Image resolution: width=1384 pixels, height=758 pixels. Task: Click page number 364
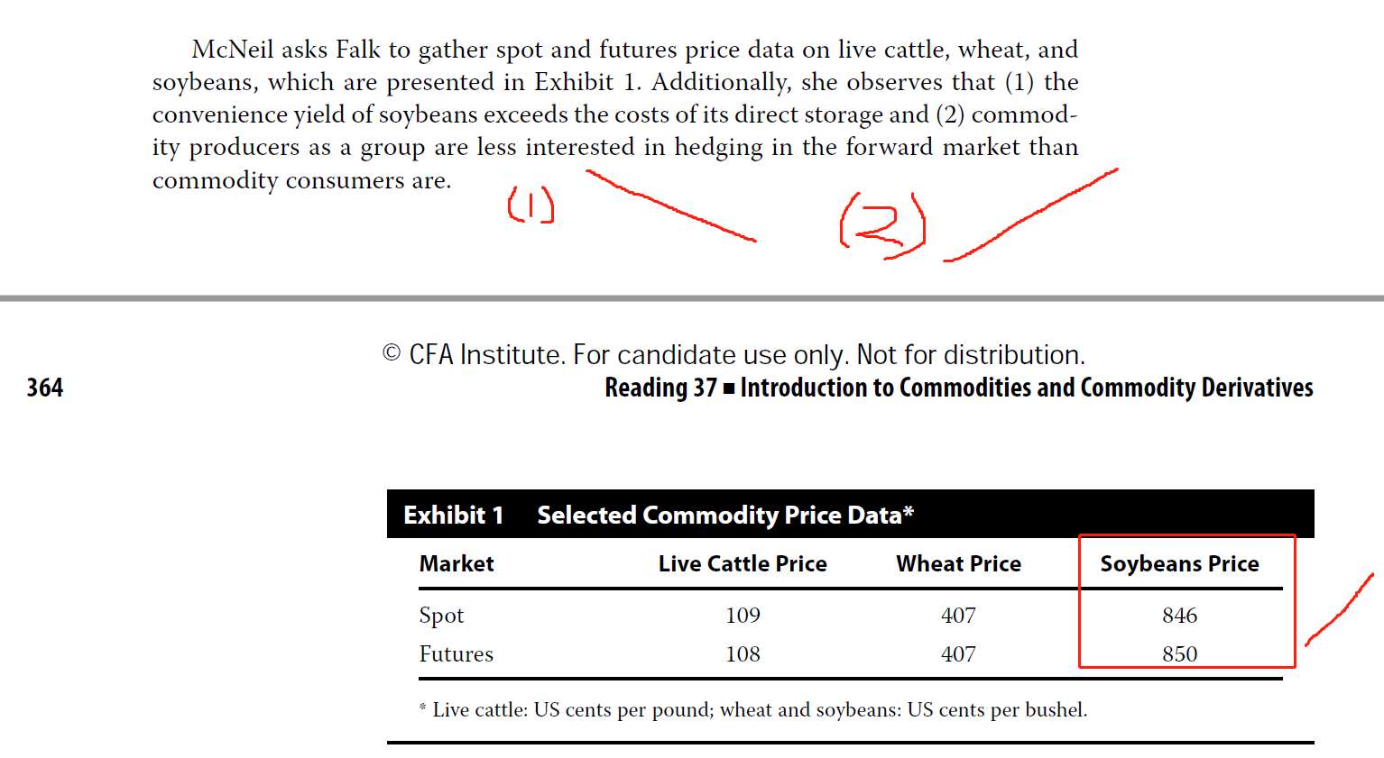pyautogui.click(x=45, y=388)
